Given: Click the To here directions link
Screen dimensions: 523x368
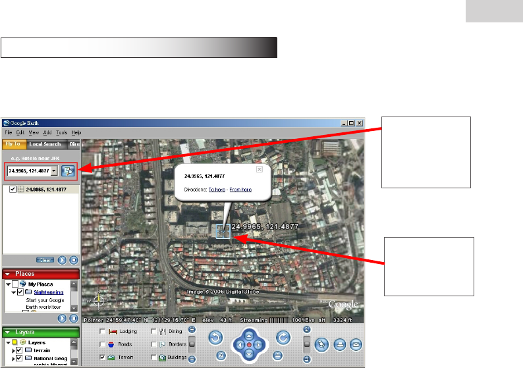Looking at the screenshot, I should pos(217,190).
